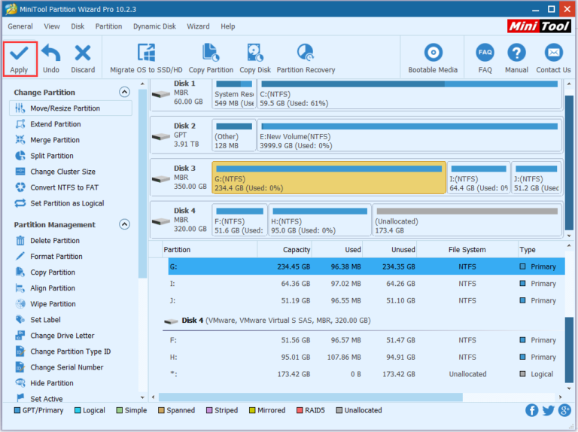The width and height of the screenshot is (578, 432).
Task: Select Convert NTFS to FAT
Action: point(64,187)
